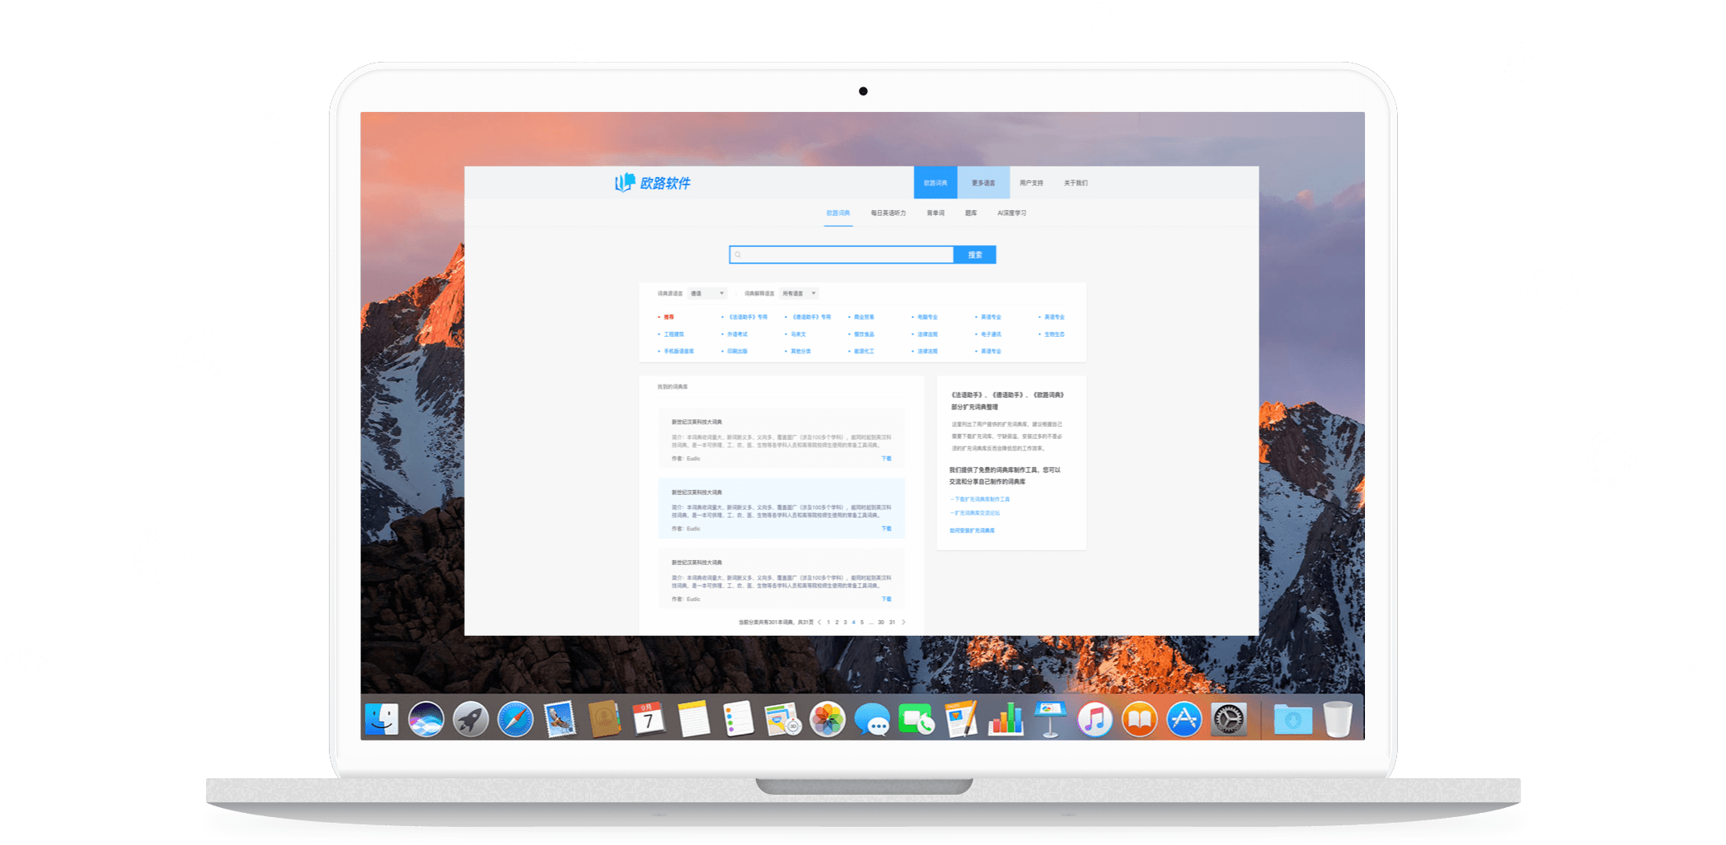Select the 每日英语听力 sub-tab
Screen dimensions: 1726x845
coord(889,213)
